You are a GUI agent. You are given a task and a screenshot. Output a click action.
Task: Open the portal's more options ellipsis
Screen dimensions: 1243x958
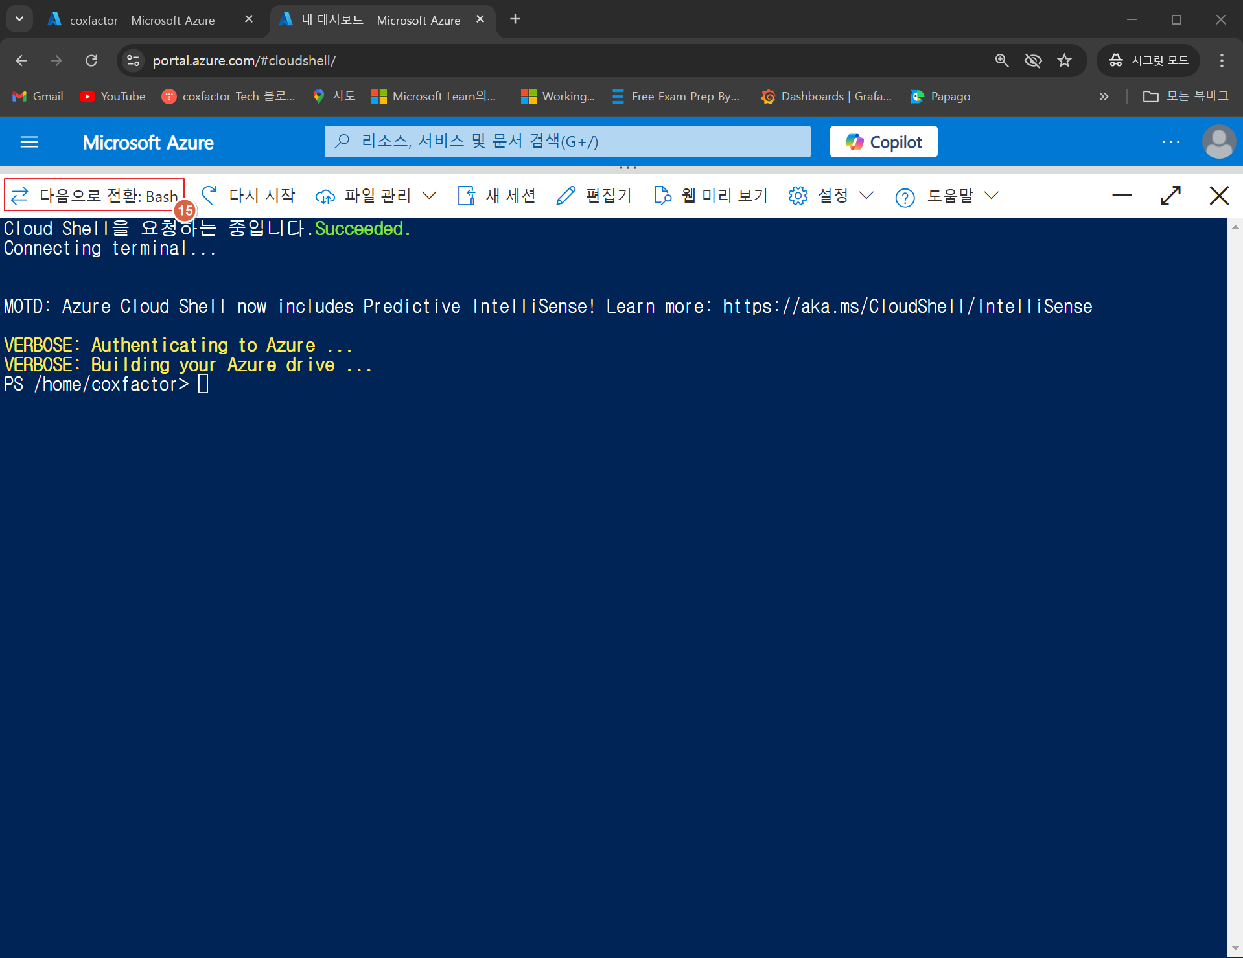tap(1170, 141)
